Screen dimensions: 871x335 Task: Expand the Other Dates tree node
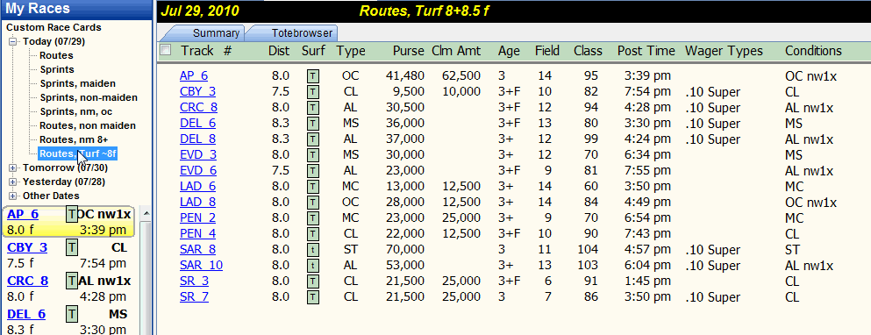pyautogui.click(x=13, y=196)
